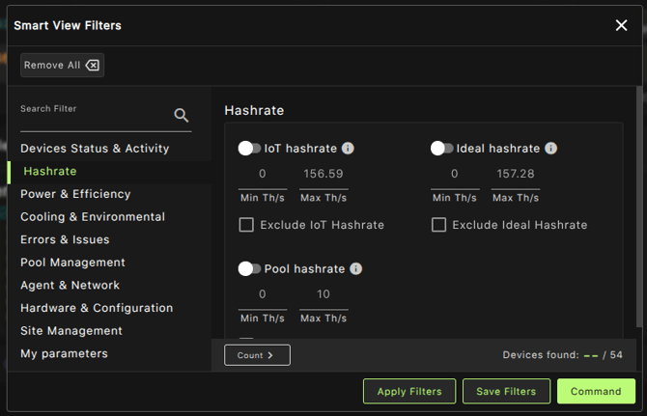The image size is (647, 416).
Task: Click Remove All to clear filters
Action: [x=62, y=65]
